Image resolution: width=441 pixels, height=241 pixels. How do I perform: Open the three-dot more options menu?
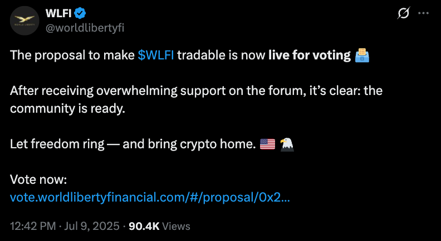coord(423,13)
